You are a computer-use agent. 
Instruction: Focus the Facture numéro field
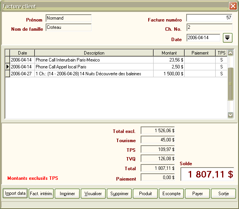click(x=209, y=18)
